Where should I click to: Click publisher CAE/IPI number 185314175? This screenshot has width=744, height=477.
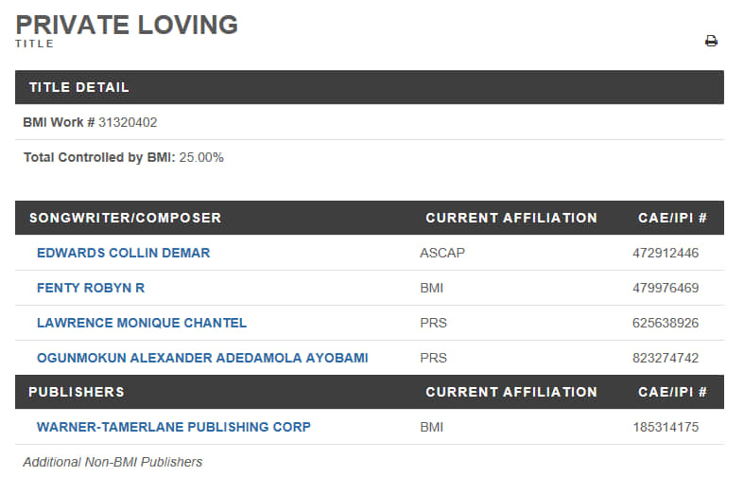(666, 427)
